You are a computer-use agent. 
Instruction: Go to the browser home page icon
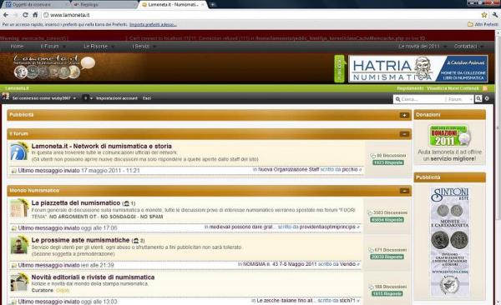click(x=35, y=15)
